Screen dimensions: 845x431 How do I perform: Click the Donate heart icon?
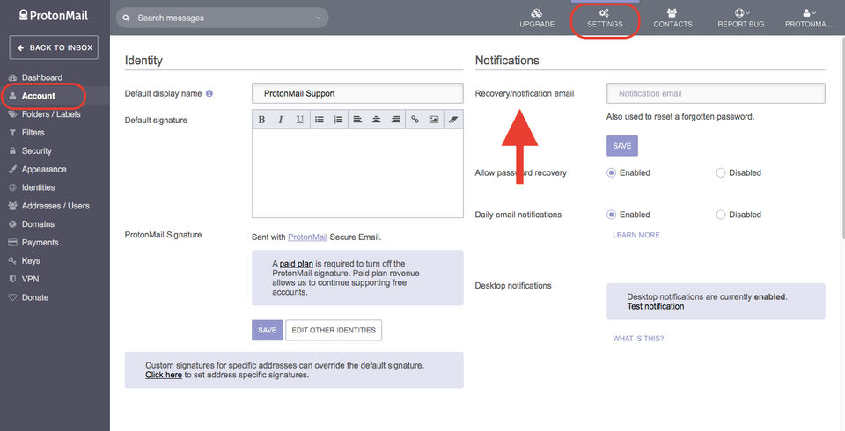tap(12, 297)
